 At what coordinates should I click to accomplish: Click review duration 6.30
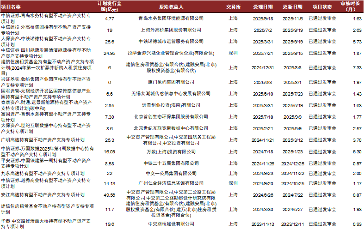[x=357, y=152]
